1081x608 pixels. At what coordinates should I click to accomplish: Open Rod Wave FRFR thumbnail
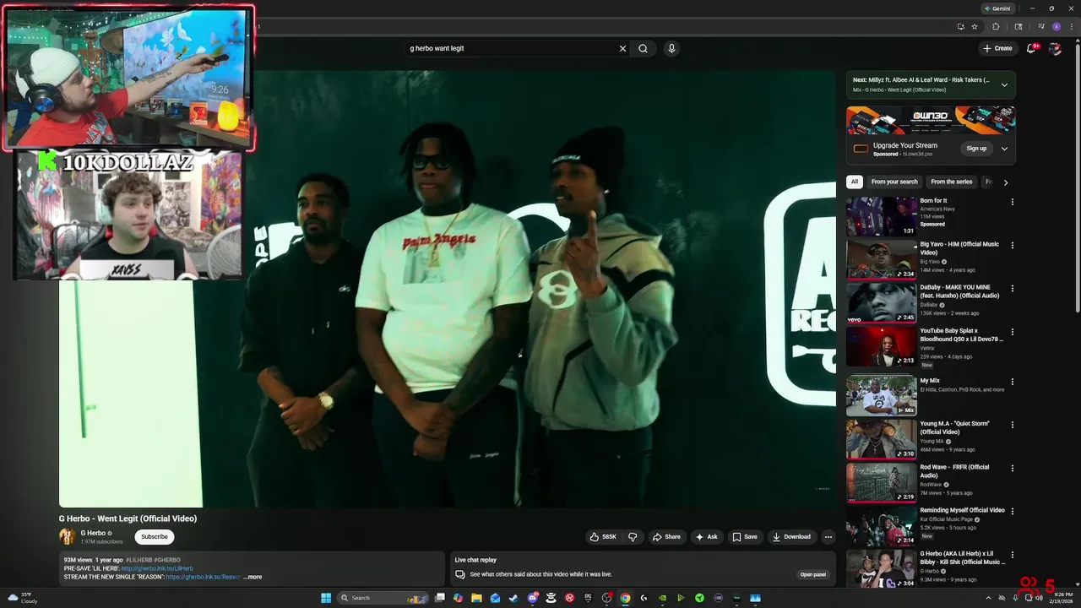click(882, 483)
